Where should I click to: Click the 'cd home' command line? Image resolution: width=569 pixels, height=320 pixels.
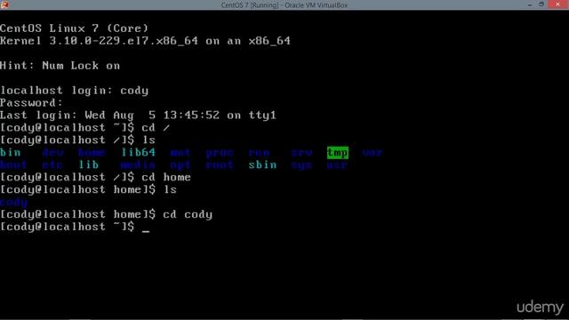coord(95,177)
